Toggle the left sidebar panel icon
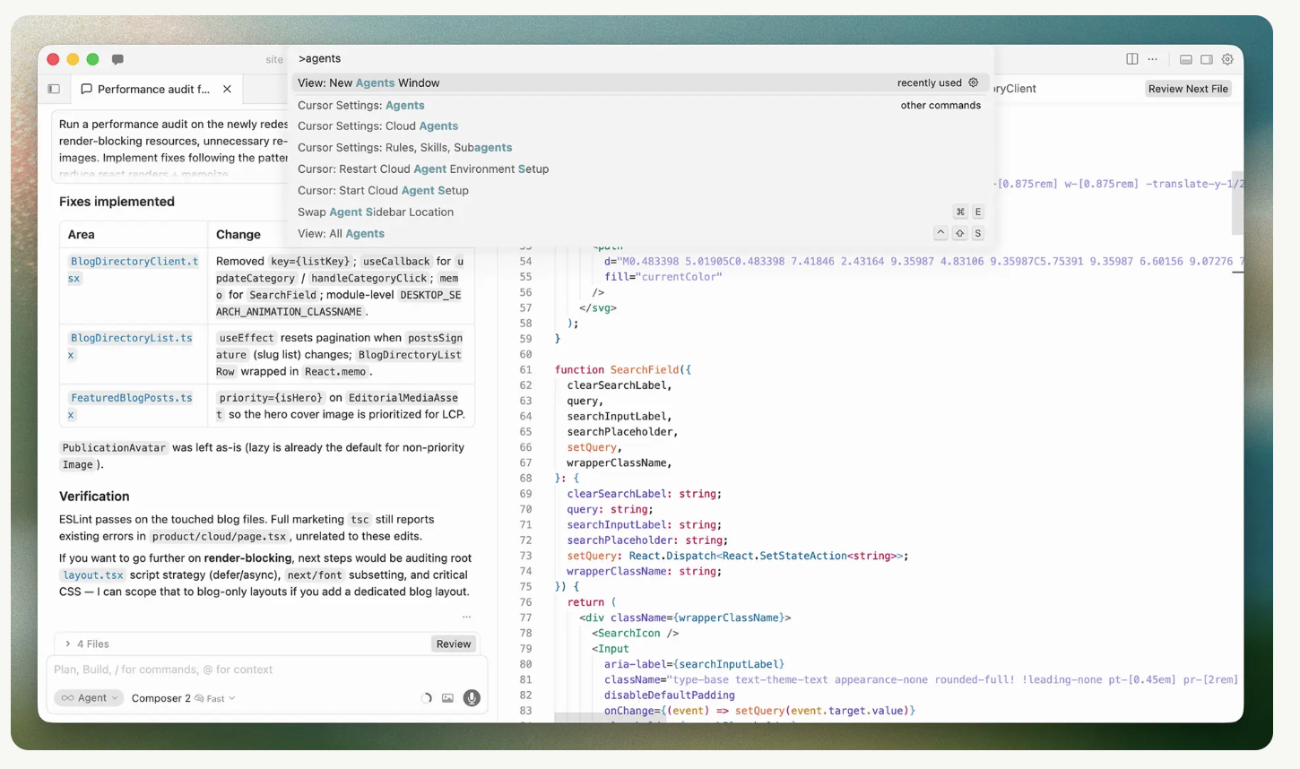Screen dimensions: 1300x769 (x=54, y=89)
